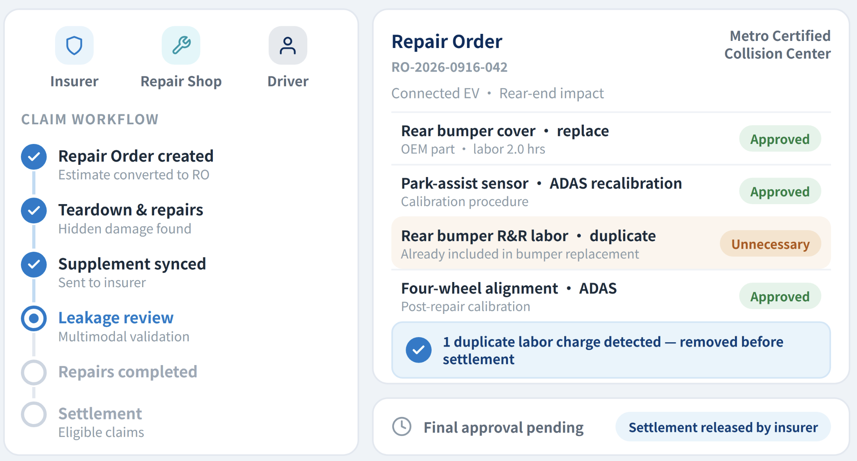Screen dimensions: 857x461
Task: Click the Approved badge for Park-assist sensor
Action: (780, 192)
